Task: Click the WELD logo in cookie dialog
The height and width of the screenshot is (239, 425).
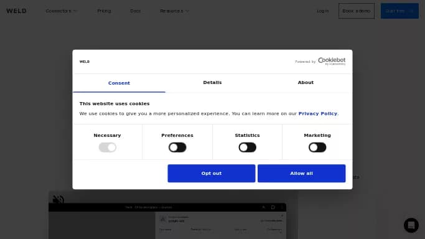Action: tap(85, 62)
